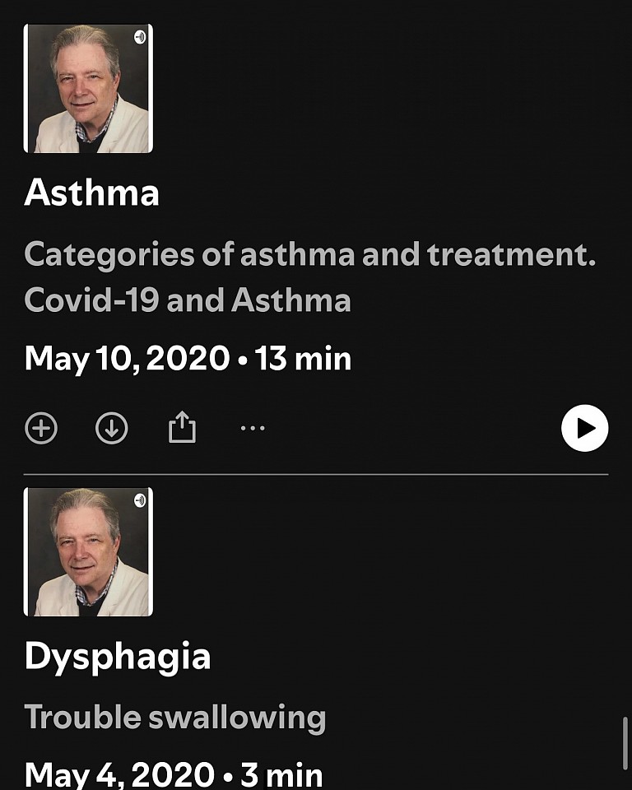The image size is (632, 790).
Task: Play the Asthma episode
Action: (x=584, y=428)
